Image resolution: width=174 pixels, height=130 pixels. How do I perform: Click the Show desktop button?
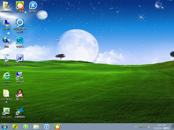pyautogui.click(x=173, y=127)
